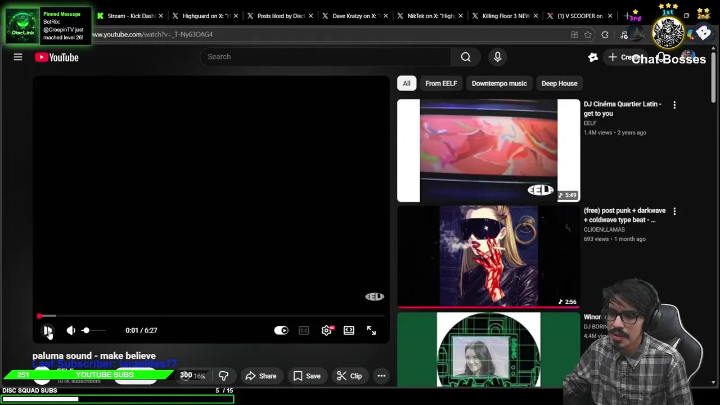Create a Clip of the video
Viewport: 720px width, 405px height.
point(349,376)
